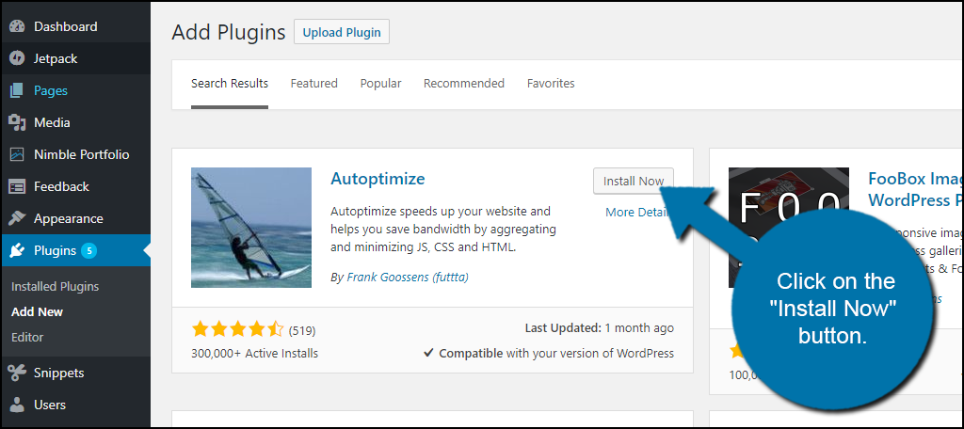Image resolution: width=964 pixels, height=429 pixels.
Task: Install the Autoptimize plugin now
Action: [x=633, y=181]
